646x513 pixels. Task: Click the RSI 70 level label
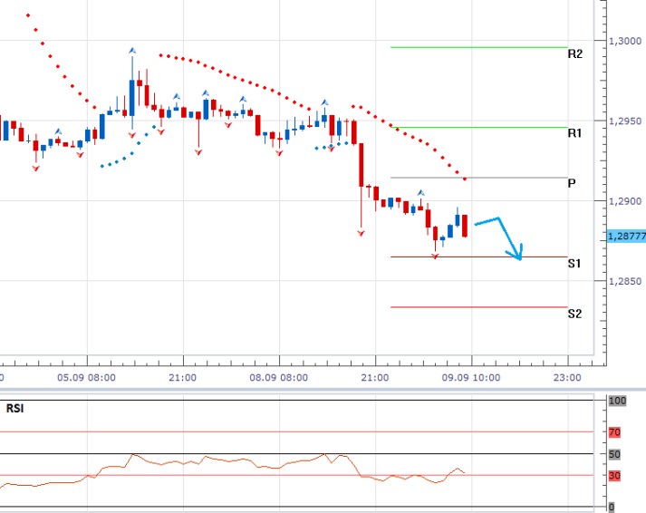click(614, 432)
